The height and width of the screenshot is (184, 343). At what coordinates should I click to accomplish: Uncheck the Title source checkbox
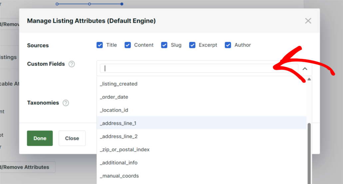[x=100, y=45]
